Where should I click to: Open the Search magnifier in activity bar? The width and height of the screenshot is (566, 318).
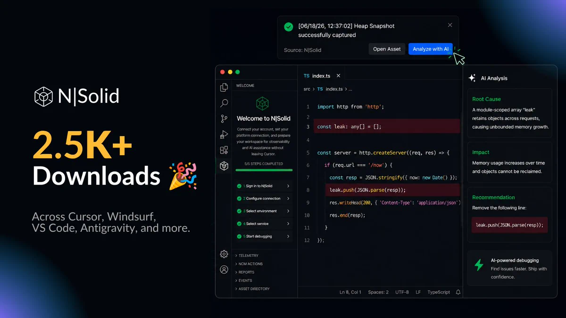(224, 103)
